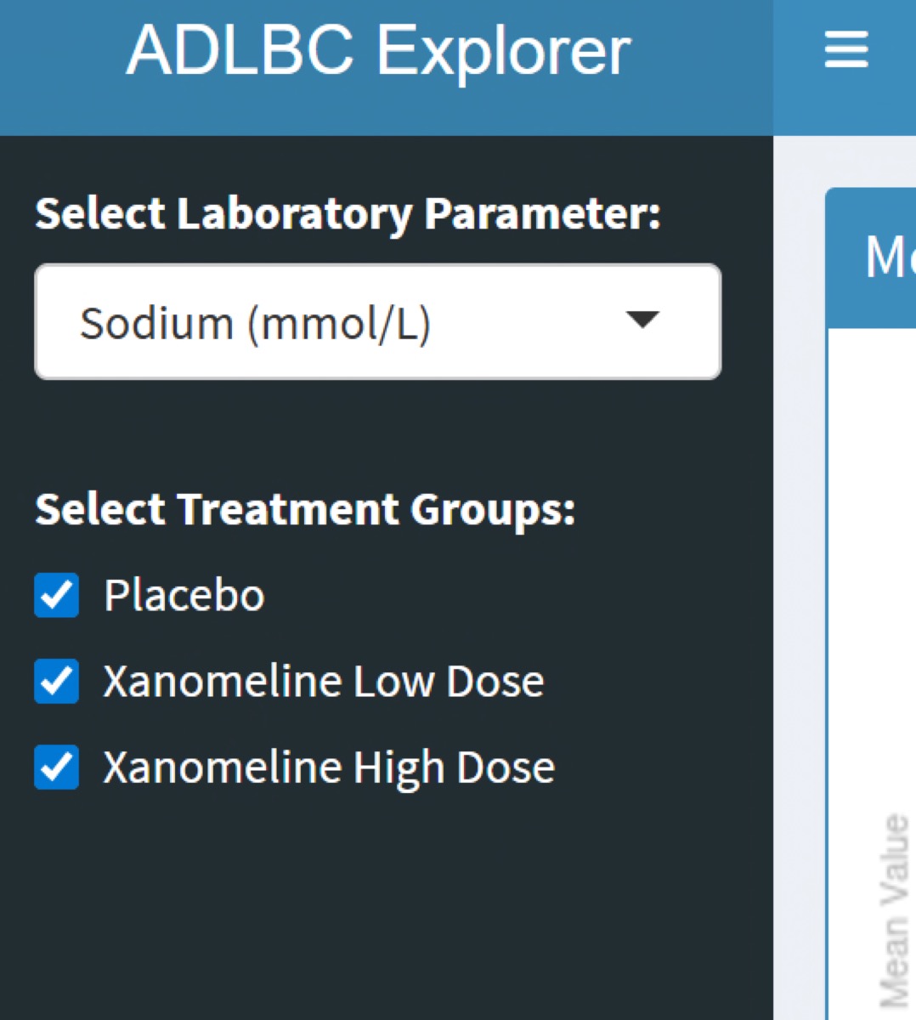Open the Sodium (mmol/L) parameter dropdown

377,322
